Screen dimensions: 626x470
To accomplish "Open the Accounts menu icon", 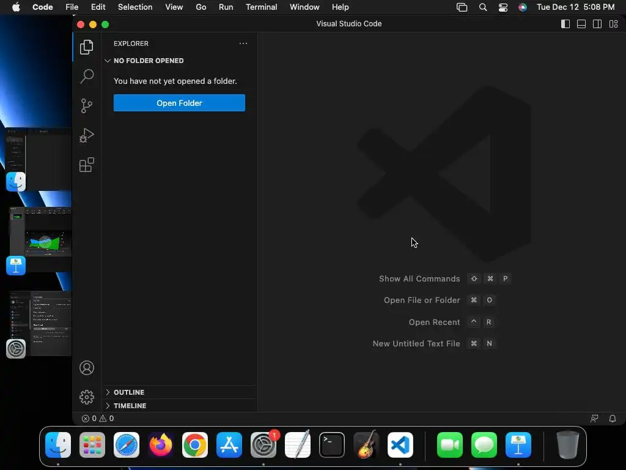I will 87,368.
